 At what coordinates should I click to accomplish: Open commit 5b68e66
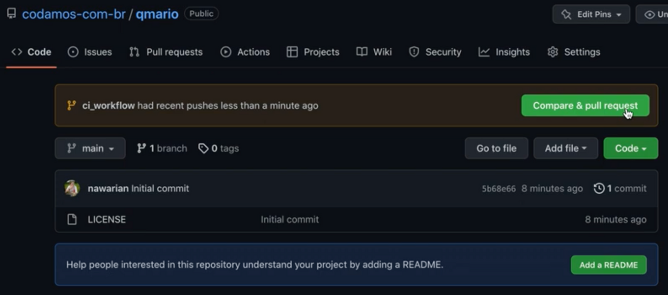(x=500, y=188)
